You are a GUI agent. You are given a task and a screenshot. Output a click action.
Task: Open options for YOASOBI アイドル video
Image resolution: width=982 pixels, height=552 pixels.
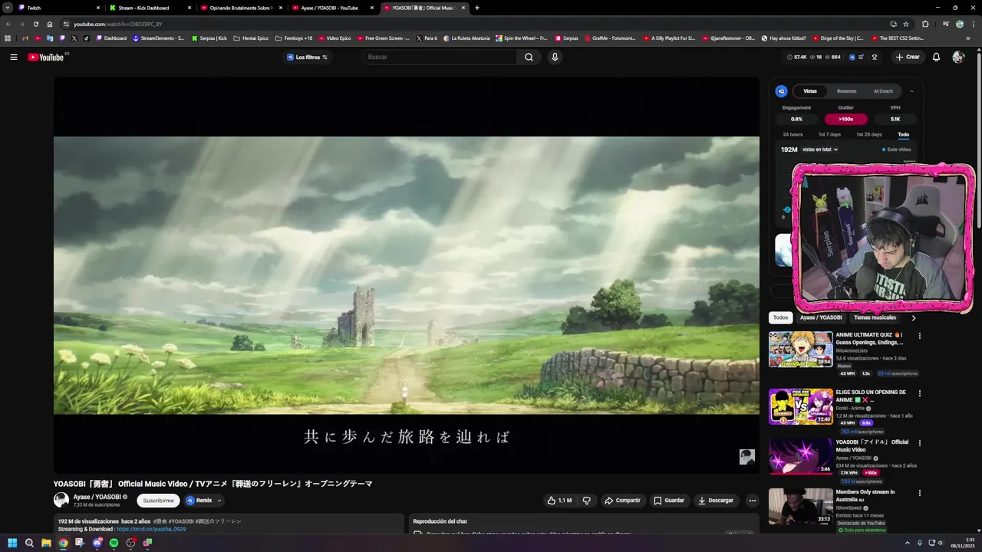coord(920,443)
